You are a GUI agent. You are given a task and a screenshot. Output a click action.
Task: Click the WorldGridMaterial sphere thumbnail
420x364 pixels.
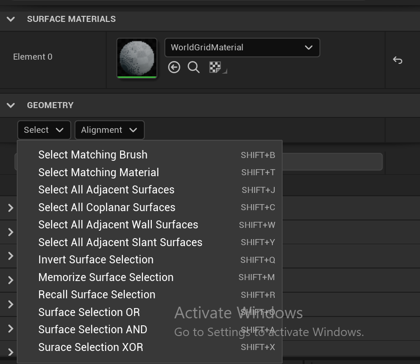tap(137, 58)
